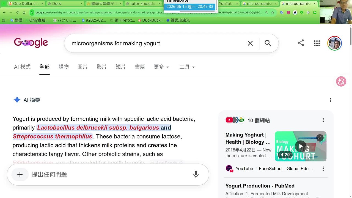352x198 pixels.
Task: Switch to 購物 shopping tab
Action: (64, 67)
